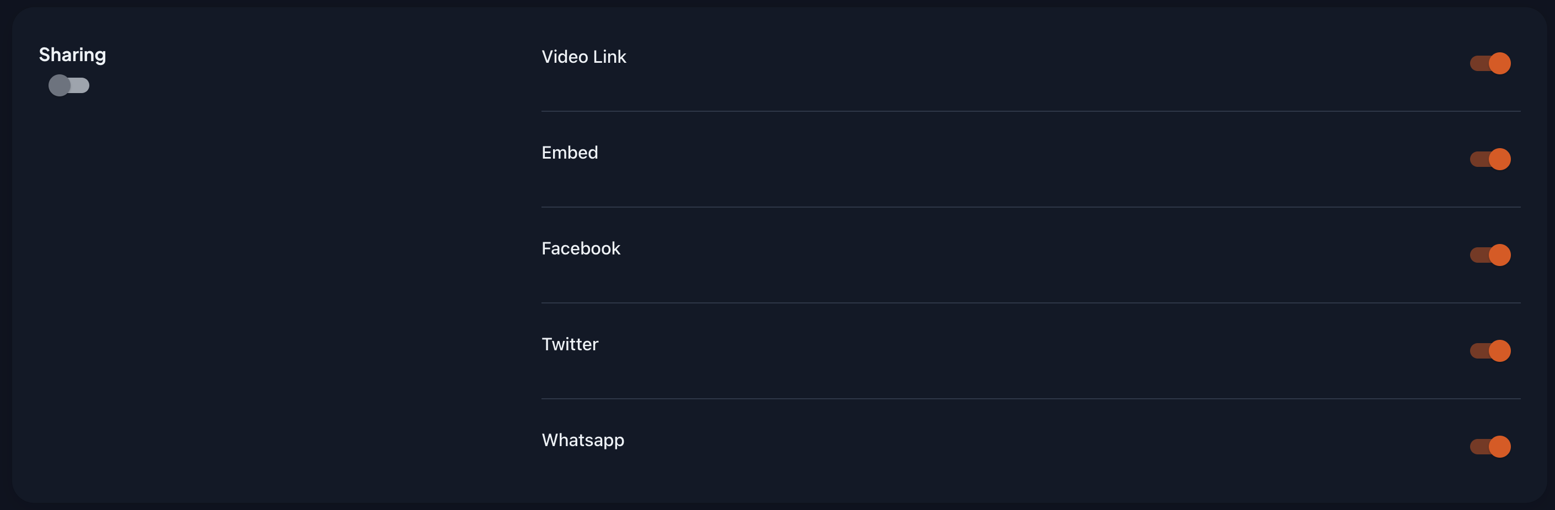1555x510 pixels.
Task: Click the Embed row switch
Action: [x=1490, y=159]
